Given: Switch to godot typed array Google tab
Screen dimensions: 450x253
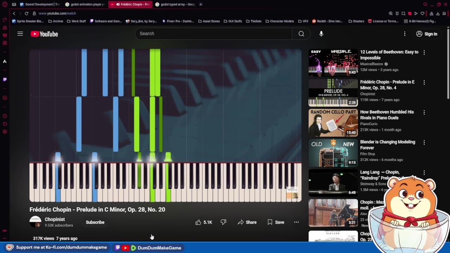Looking at the screenshot, I should coord(175,4).
